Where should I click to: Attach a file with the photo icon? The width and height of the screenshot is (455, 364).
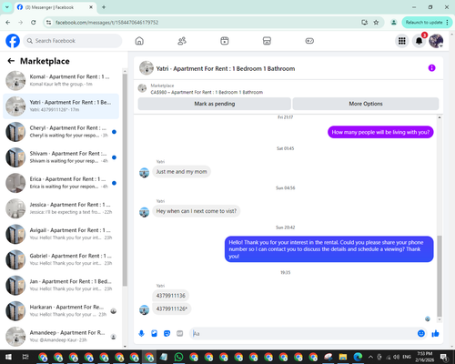pyautogui.click(x=154, y=333)
